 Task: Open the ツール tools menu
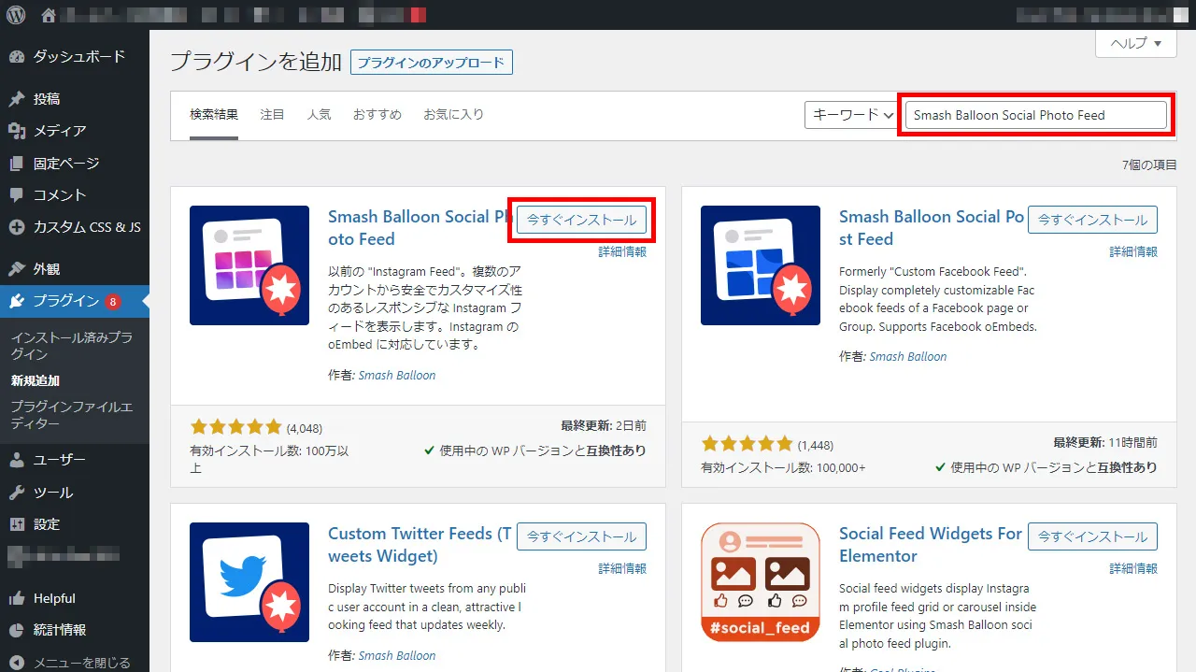pos(52,493)
